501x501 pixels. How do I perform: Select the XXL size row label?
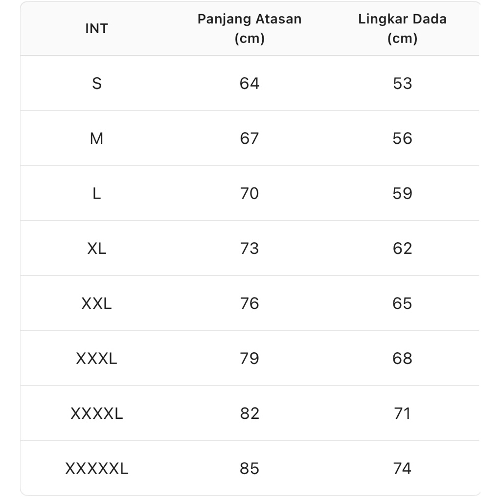pyautogui.click(x=97, y=304)
